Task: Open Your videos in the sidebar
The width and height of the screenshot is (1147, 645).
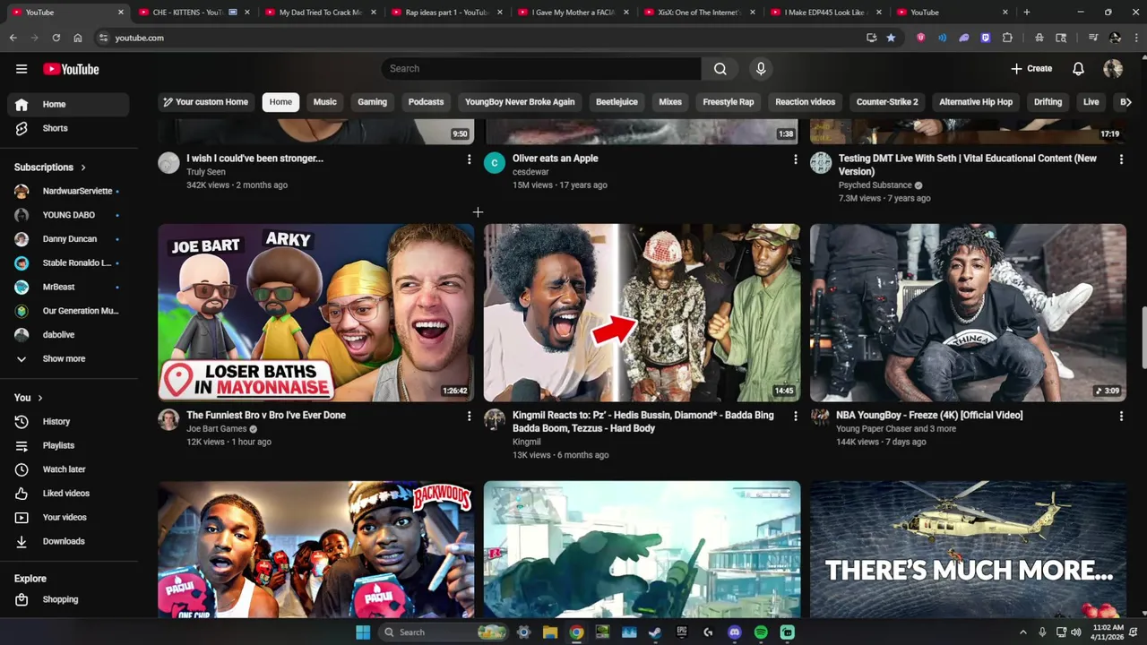Action: (x=68, y=517)
